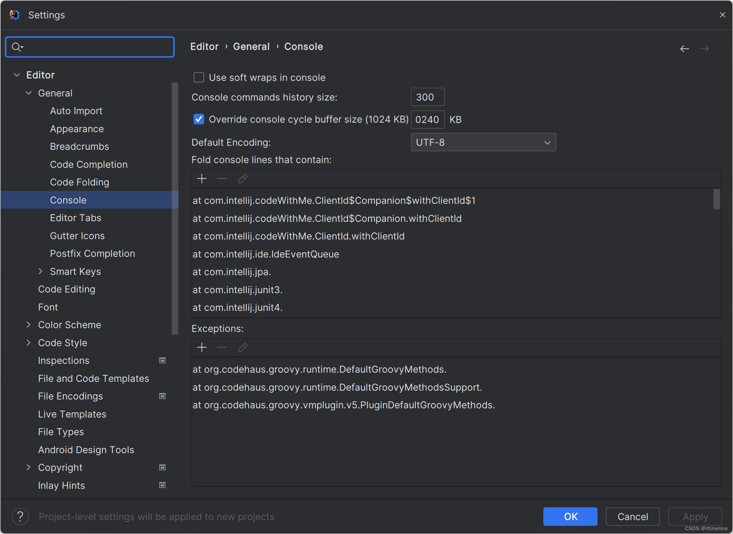Uncheck Override console cycle buffer size
This screenshot has height=534, width=733.
click(199, 119)
